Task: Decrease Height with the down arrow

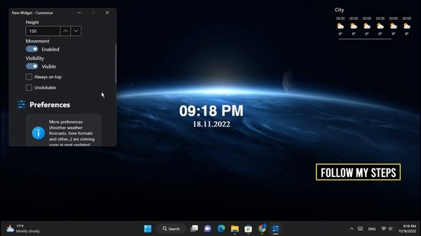Action: [76, 31]
